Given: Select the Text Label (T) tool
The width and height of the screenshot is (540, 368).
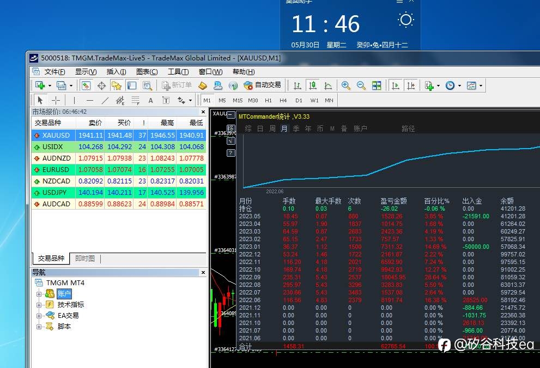Looking at the screenshot, I should click(166, 100).
